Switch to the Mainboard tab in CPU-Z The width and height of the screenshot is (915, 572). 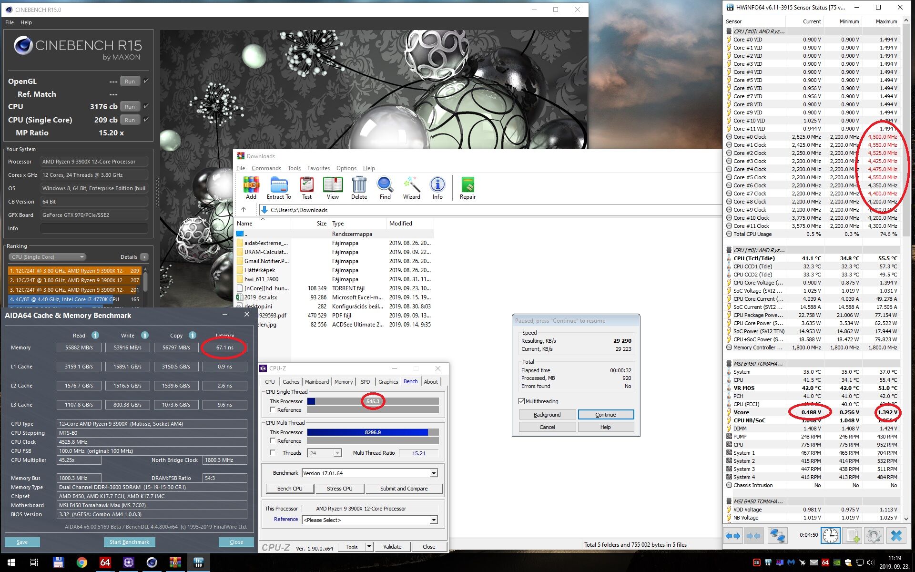pos(316,382)
